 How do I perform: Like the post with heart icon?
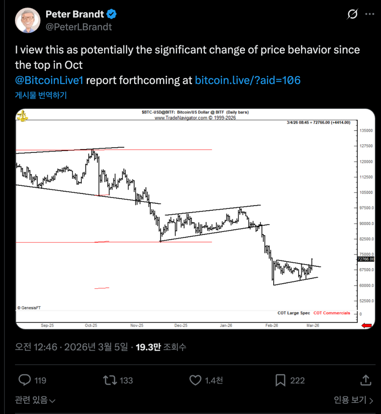pyautogui.click(x=196, y=380)
